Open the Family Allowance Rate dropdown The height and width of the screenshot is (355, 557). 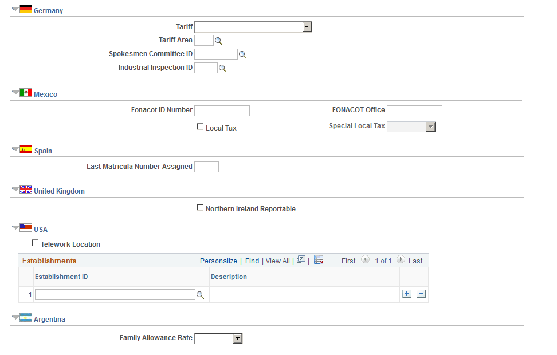[237, 338]
